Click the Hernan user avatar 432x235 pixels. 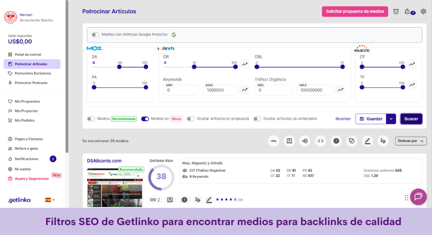pos(10,18)
